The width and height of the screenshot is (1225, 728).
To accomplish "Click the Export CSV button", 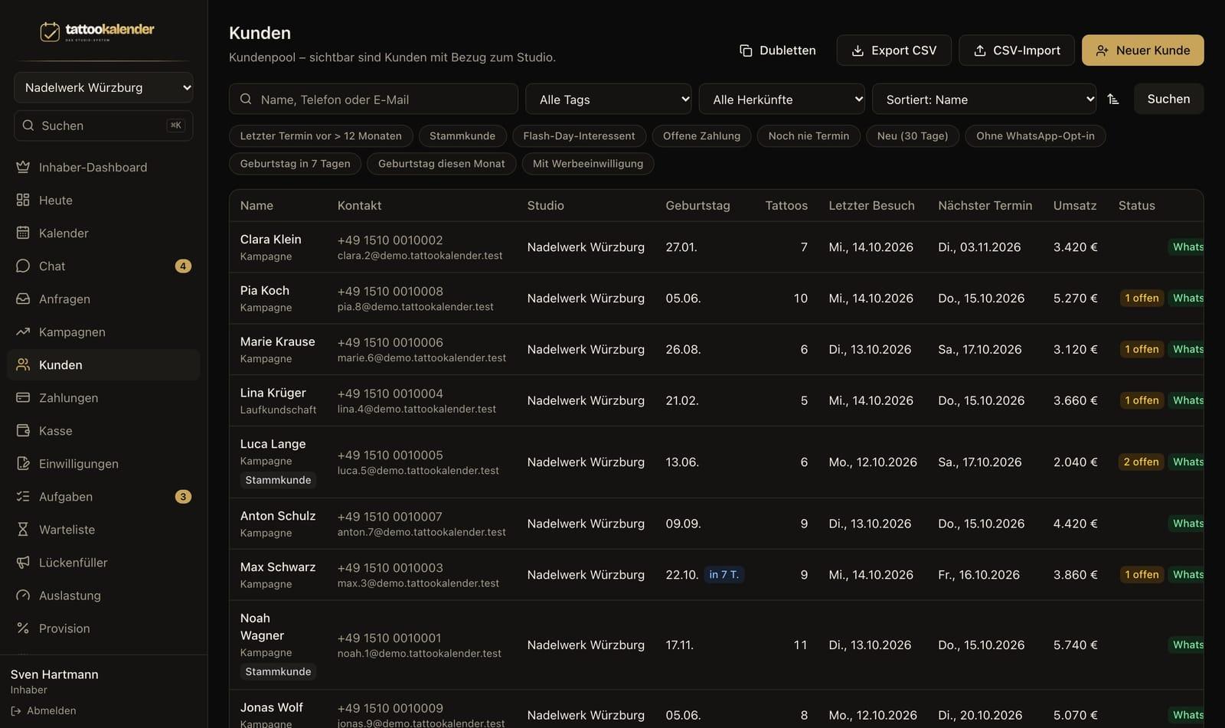I will 893,50.
